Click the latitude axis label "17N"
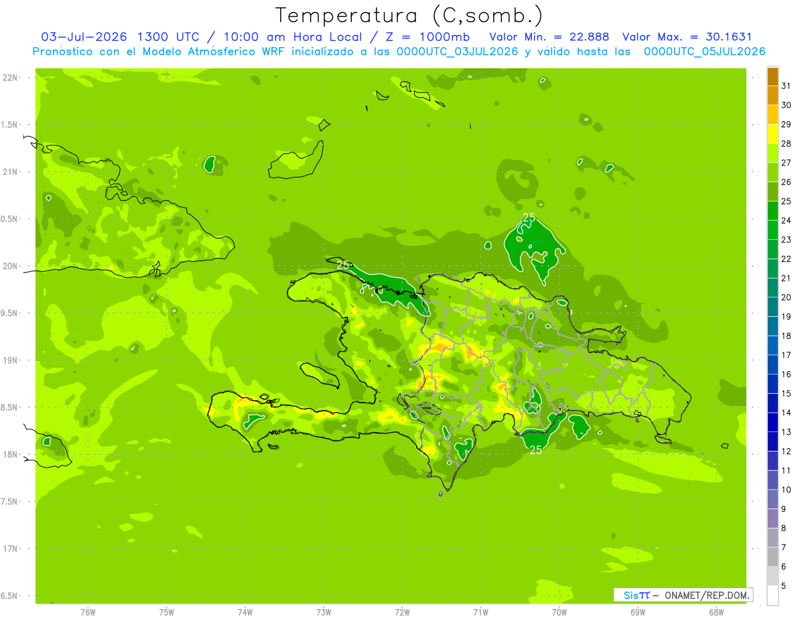The width and height of the screenshot is (804, 621). point(11,549)
